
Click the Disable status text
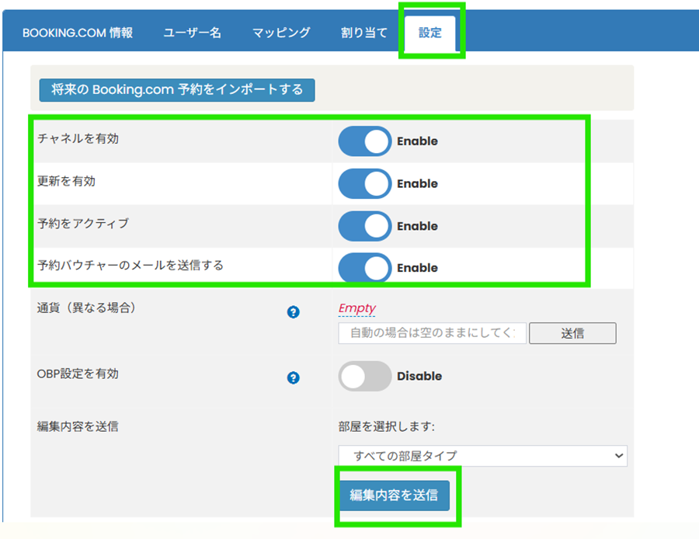pyautogui.click(x=419, y=376)
